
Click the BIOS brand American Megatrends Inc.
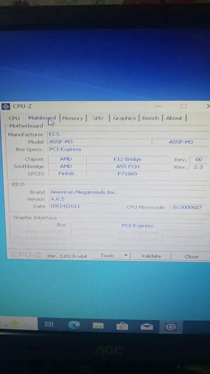tap(127, 192)
